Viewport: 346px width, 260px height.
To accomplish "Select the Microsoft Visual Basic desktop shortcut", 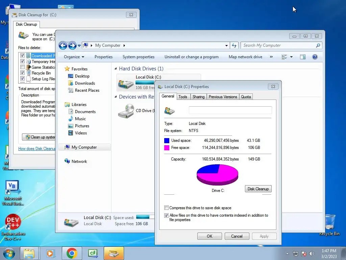I will (x=13, y=193).
